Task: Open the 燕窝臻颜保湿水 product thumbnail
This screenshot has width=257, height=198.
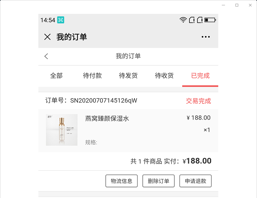Action: (62, 130)
